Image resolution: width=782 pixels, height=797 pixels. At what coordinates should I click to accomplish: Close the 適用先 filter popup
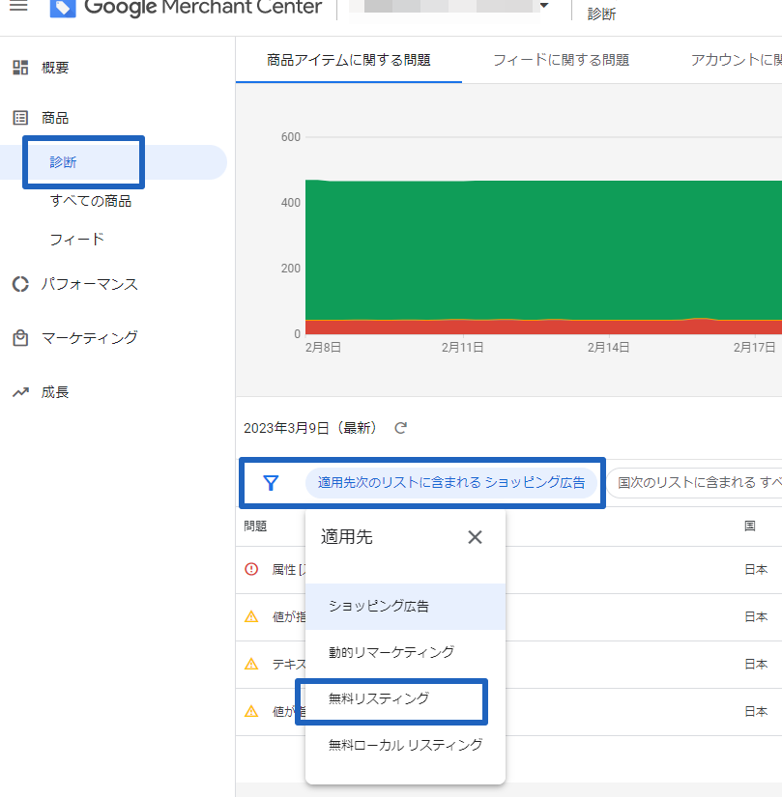(x=475, y=537)
